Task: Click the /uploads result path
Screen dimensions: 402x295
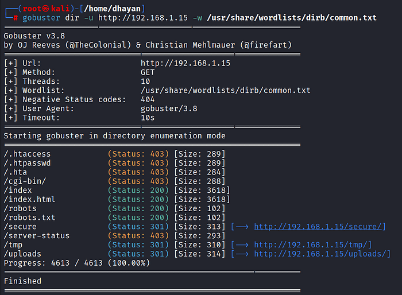Action: point(22,254)
